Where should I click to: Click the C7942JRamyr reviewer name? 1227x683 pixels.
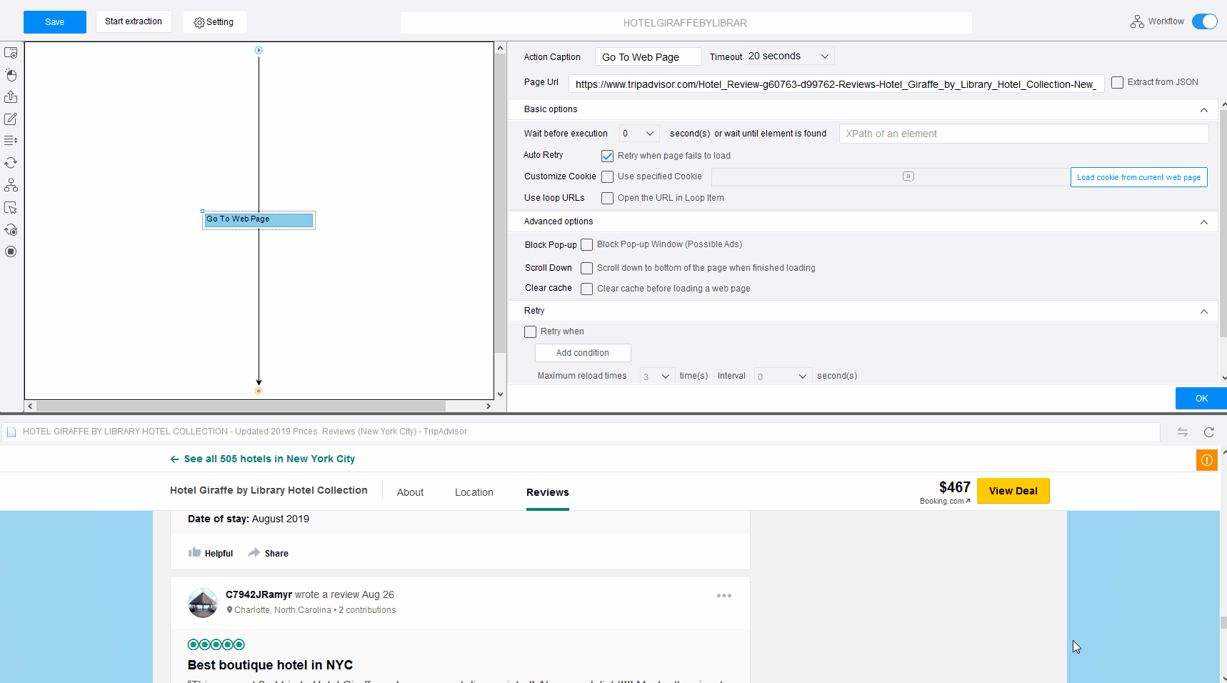pos(259,594)
